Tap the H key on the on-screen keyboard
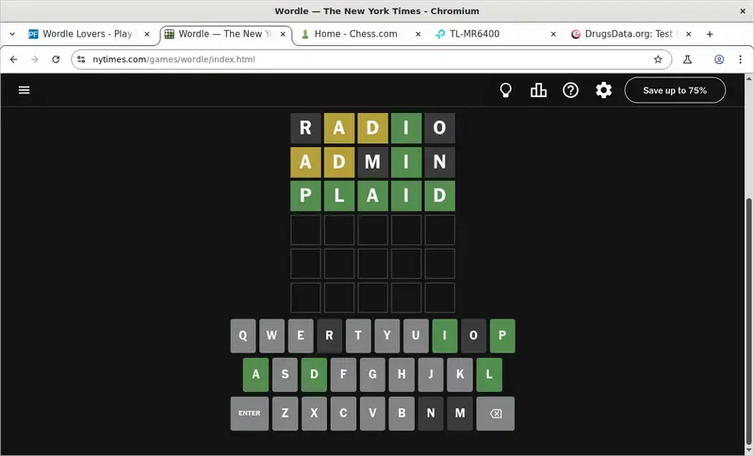754x456 pixels. tap(402, 374)
